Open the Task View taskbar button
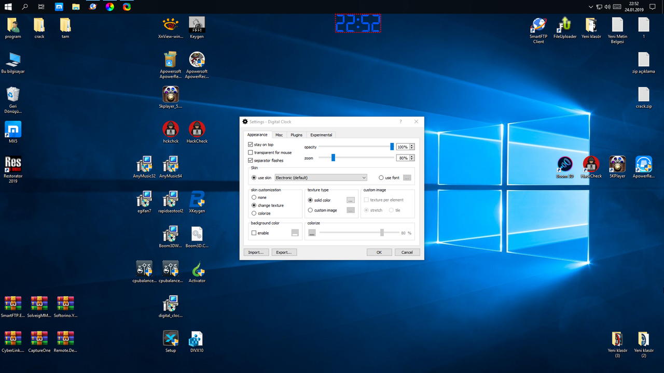The height and width of the screenshot is (373, 664). pos(41,7)
